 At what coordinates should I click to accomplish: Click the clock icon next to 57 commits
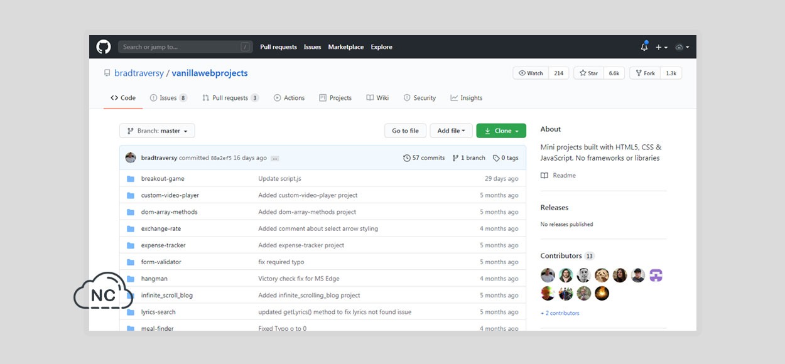(407, 158)
